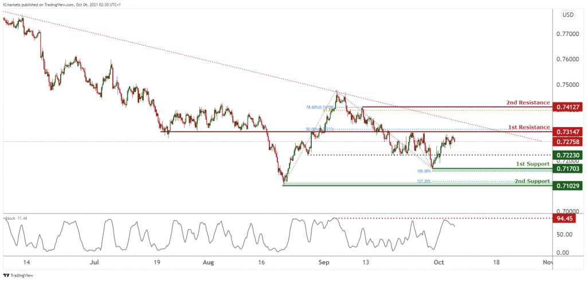The width and height of the screenshot is (587, 281).
Task: Click the "1st Support" label
Action: (533, 164)
